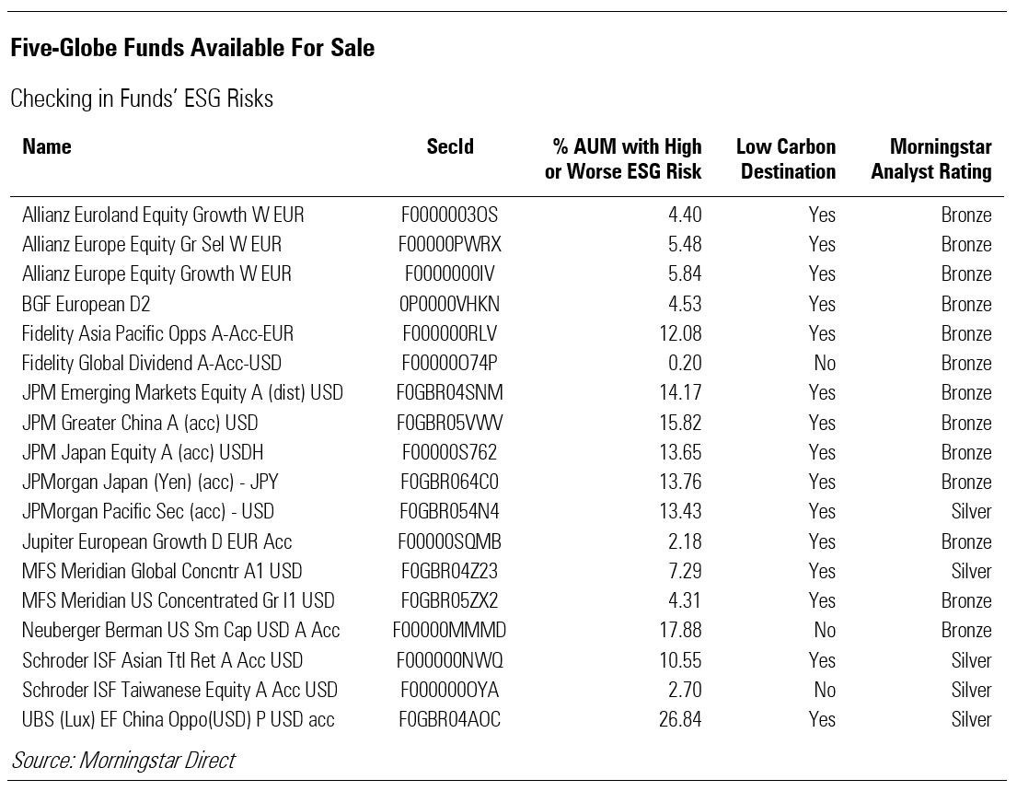Image resolution: width=1017 pixels, height=791 pixels.
Task: Click the % AUM with High ESG Risk header
Action: pyautogui.click(x=623, y=158)
